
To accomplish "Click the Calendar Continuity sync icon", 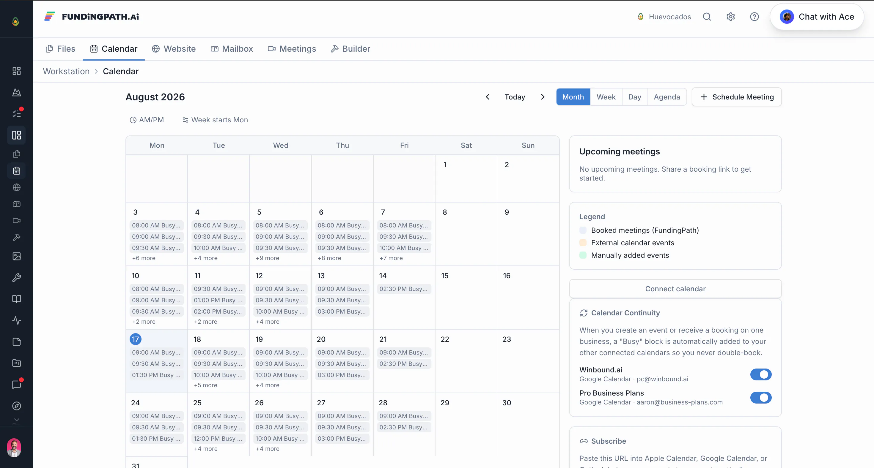I will [x=584, y=313].
